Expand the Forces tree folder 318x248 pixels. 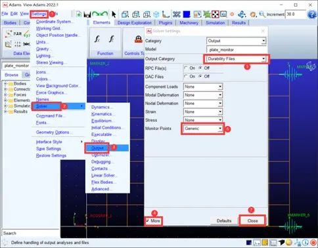pyautogui.click(x=5, y=95)
